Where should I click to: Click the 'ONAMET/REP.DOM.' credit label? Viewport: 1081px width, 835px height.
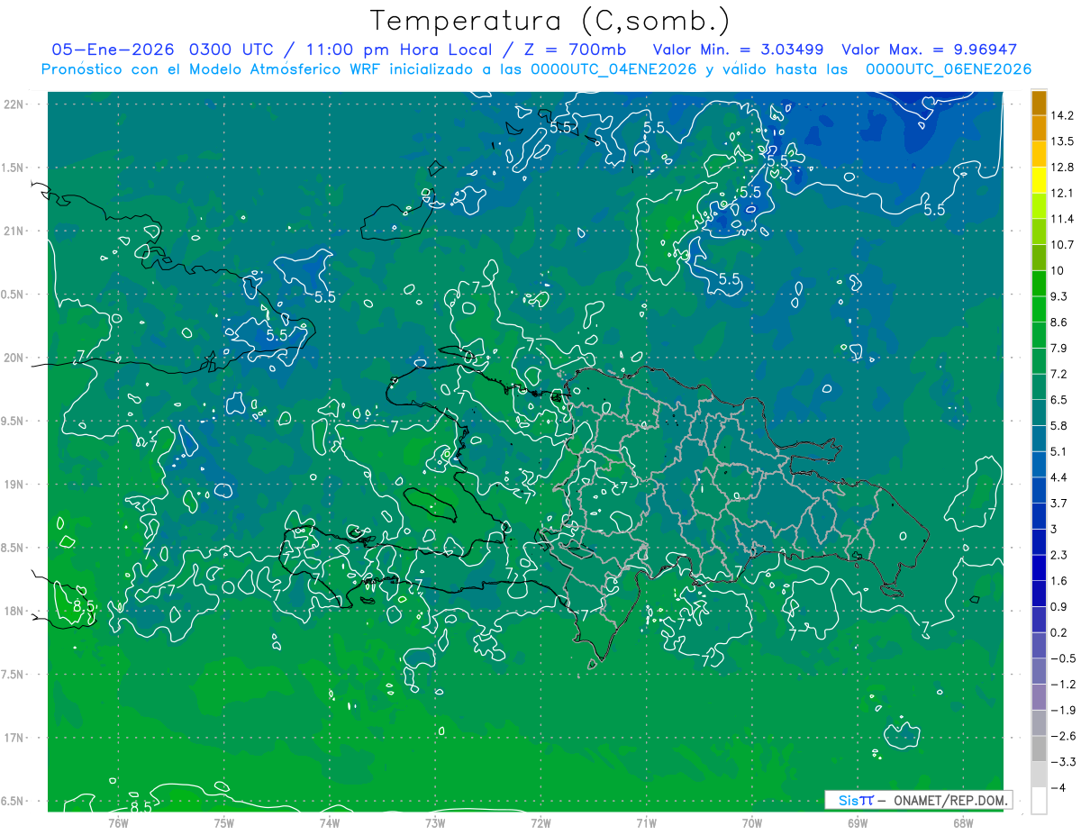951,800
